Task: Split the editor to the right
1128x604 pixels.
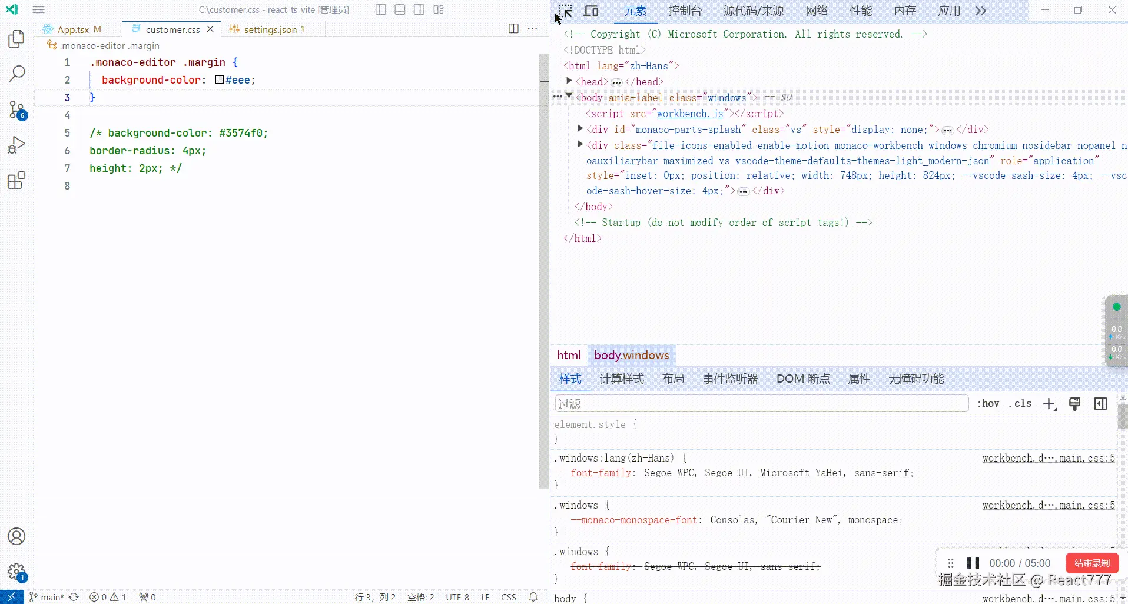Action: tap(513, 29)
